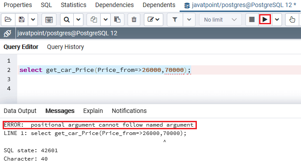
Task: Apply filter using the funnel icon
Action: pyautogui.click(x=175, y=19)
